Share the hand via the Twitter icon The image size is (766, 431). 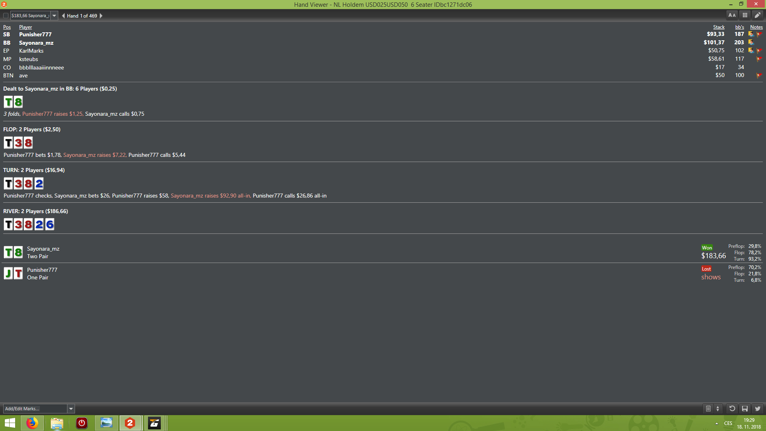[757, 409]
